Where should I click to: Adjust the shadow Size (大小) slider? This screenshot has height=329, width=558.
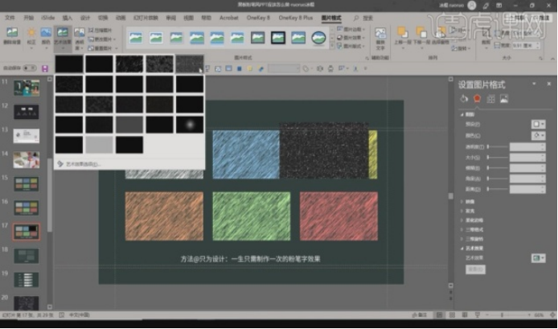498,157
